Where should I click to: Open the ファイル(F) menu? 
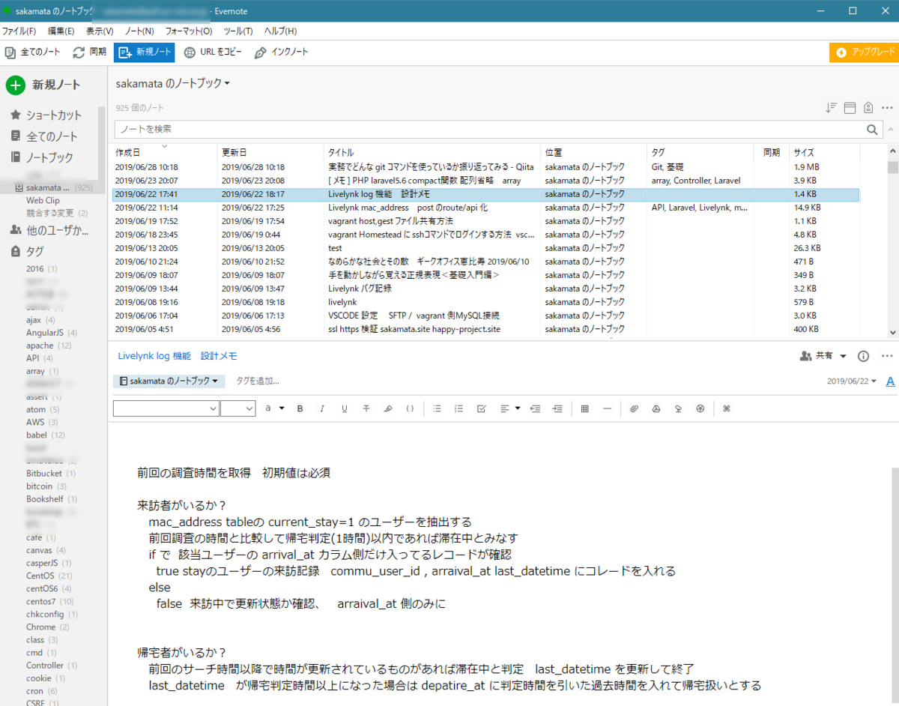tap(19, 31)
